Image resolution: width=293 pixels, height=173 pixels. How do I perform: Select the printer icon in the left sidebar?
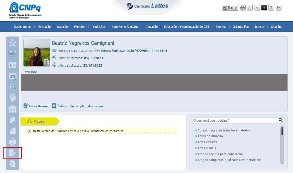click(x=12, y=142)
